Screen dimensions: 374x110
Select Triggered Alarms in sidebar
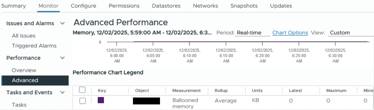coord(34,46)
